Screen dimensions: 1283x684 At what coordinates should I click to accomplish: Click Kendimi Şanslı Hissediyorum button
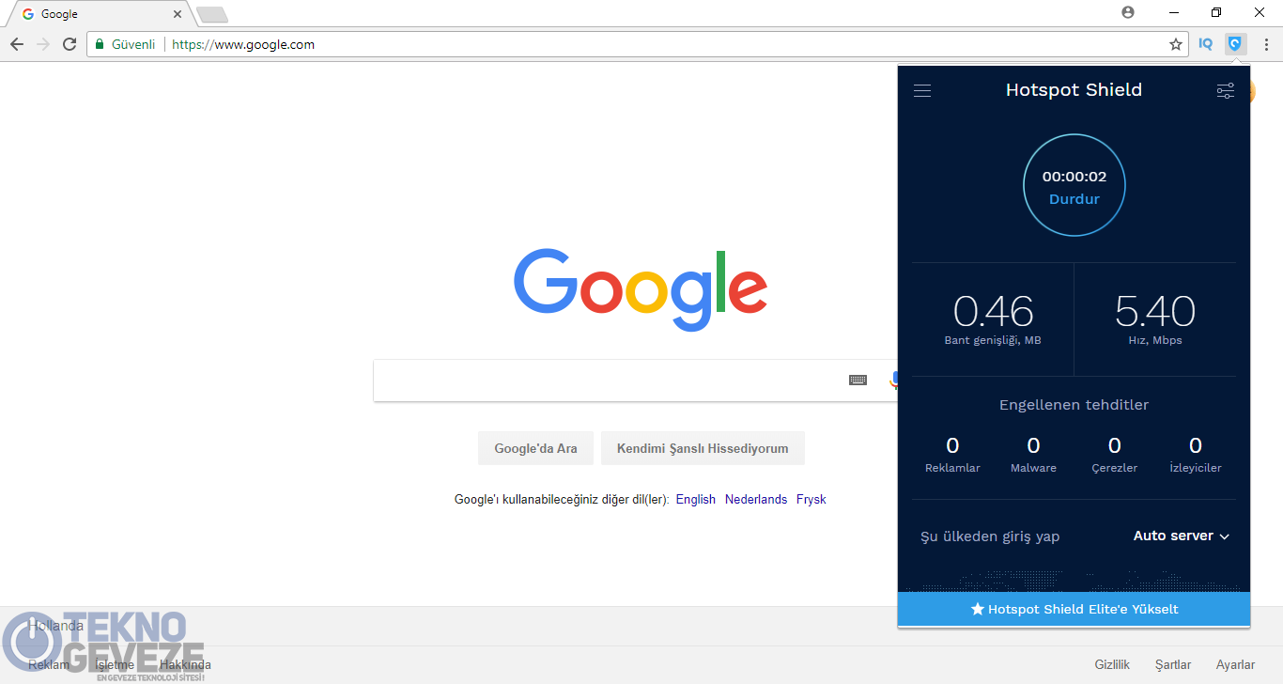coord(703,448)
